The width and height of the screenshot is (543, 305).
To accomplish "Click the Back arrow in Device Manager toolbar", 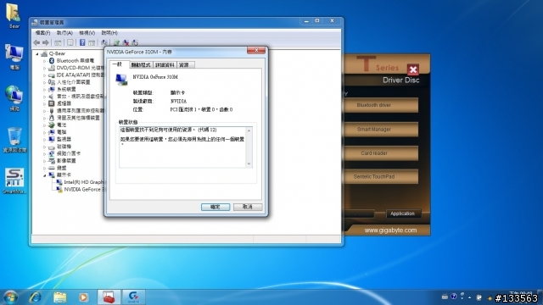I will pos(36,42).
